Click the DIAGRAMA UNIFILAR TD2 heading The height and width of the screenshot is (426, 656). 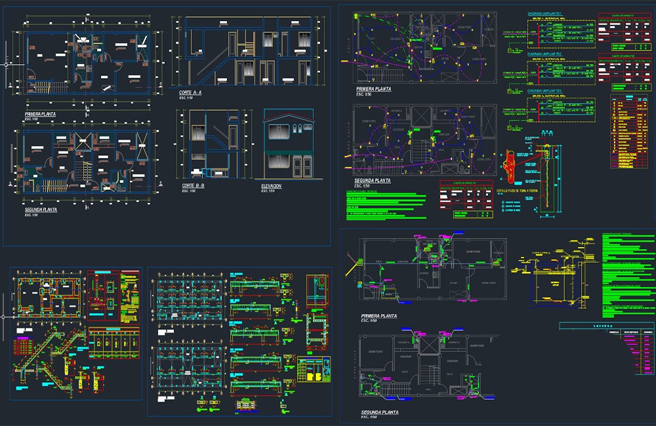[544, 54]
